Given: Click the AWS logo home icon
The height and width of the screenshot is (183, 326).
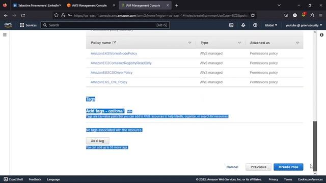Looking at the screenshot, I should (8, 25).
